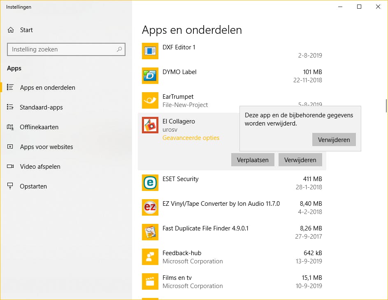Screen dimensions: 388x300
Task: Click the 411 MB size value
Action: 312,179
